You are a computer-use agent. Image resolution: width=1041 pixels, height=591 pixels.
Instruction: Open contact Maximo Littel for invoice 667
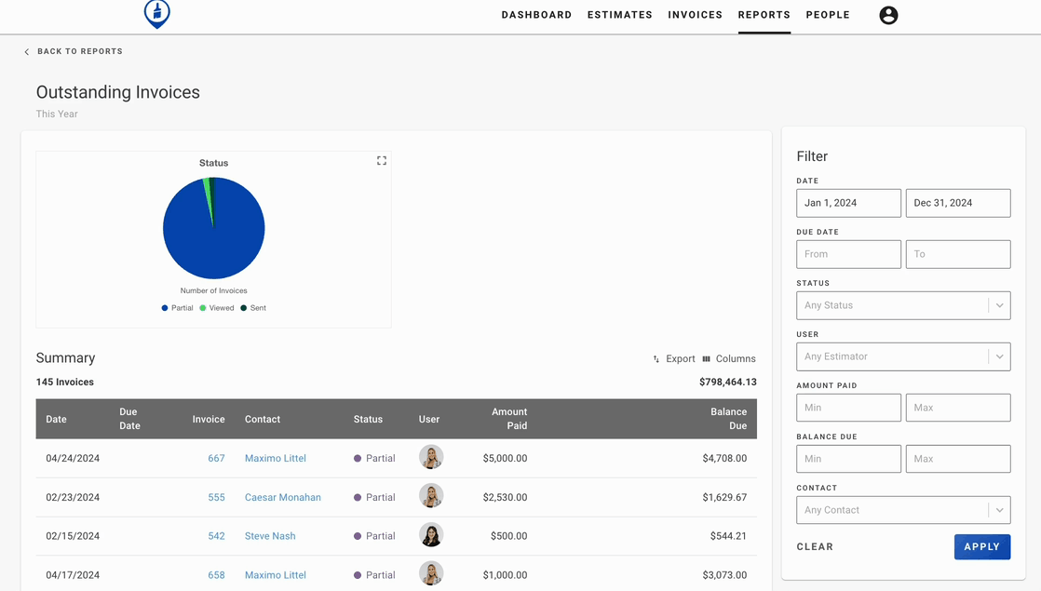pos(276,458)
